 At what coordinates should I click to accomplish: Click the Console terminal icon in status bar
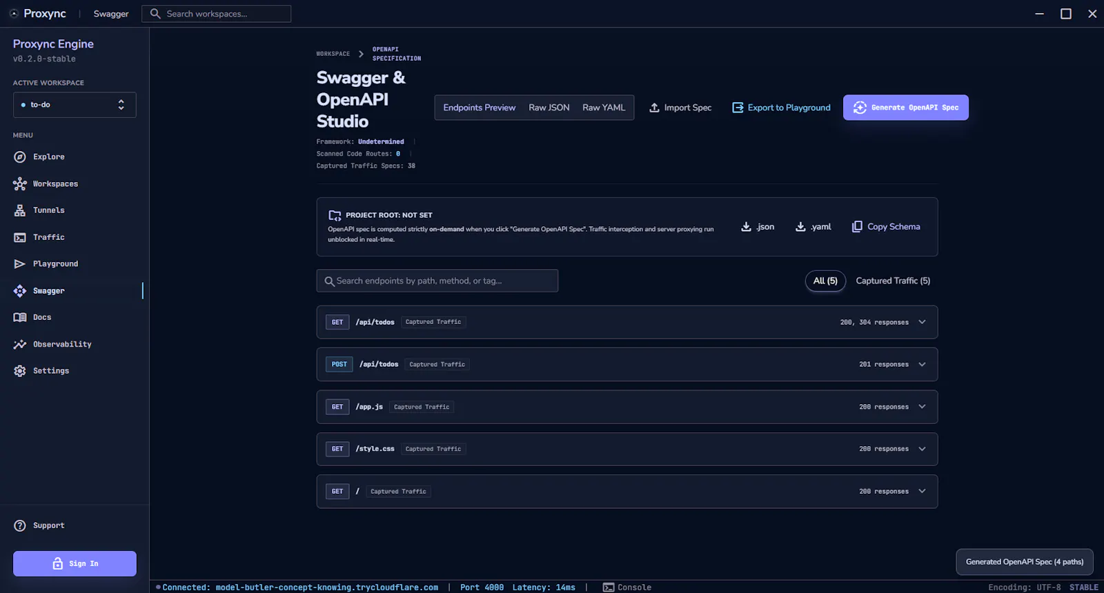609,587
